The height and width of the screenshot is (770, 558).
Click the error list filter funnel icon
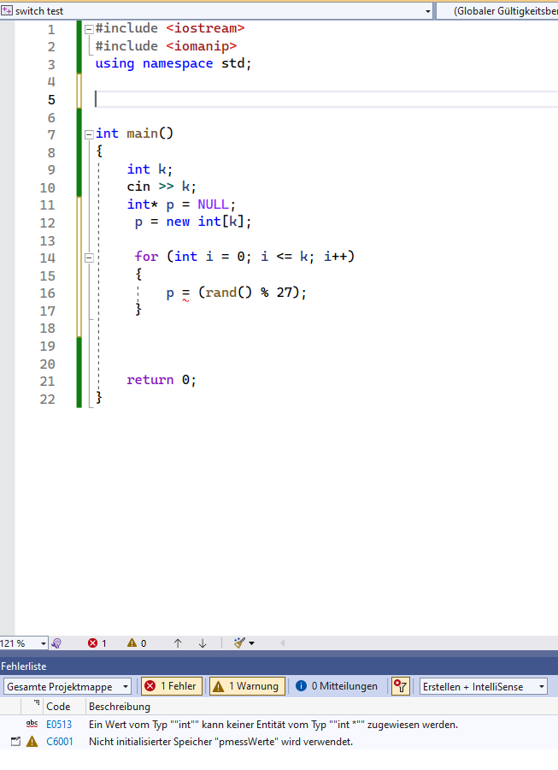point(401,686)
